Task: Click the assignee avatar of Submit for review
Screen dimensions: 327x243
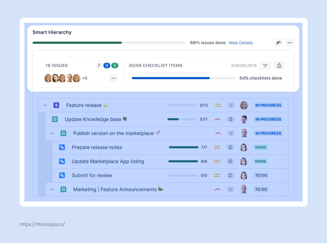Action: (x=244, y=175)
